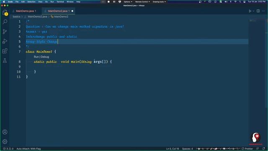Run the Java file with the play icon

pos(250,11)
